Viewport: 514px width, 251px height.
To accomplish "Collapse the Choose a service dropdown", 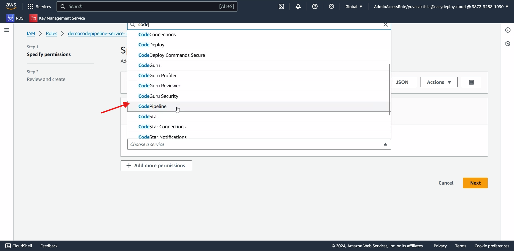I will pos(259,144).
